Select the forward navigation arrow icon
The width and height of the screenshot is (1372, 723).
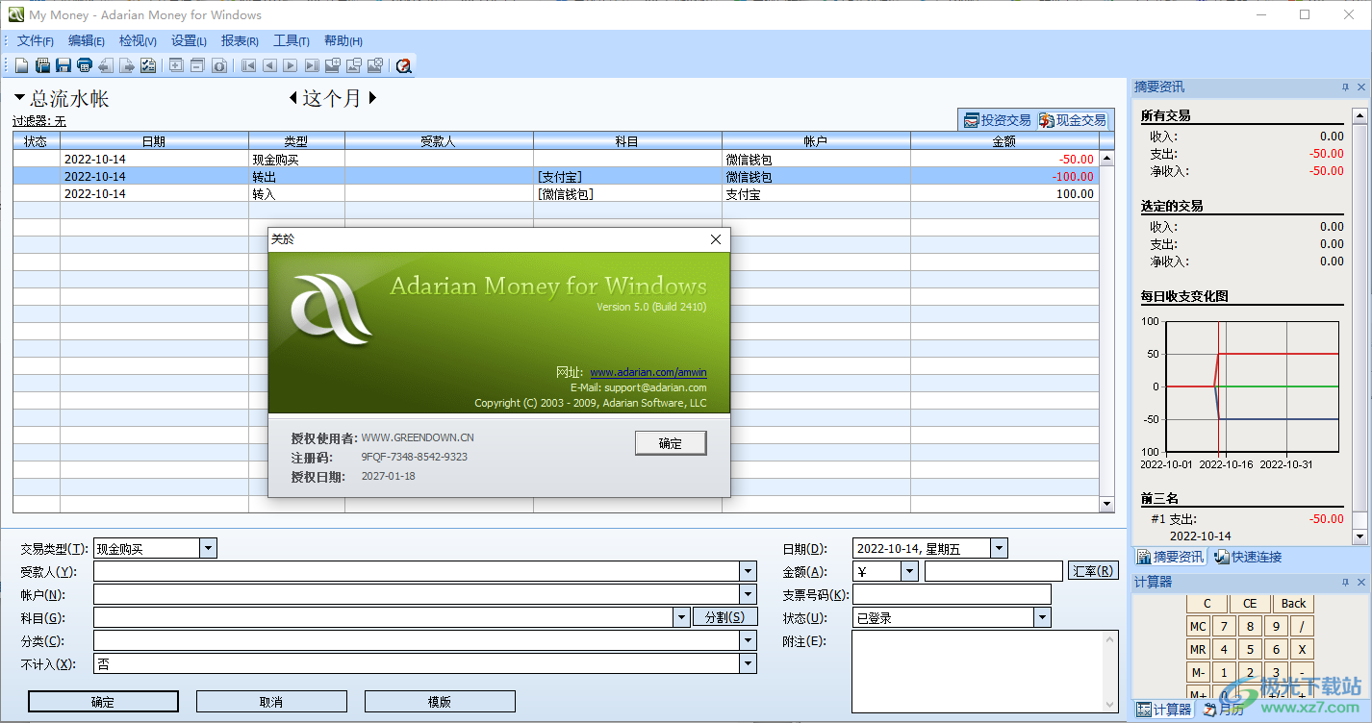[290, 64]
